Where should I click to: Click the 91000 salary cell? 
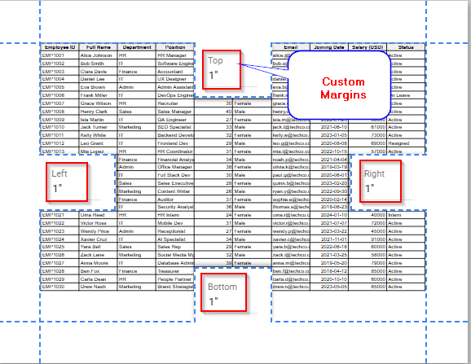[x=368, y=239]
